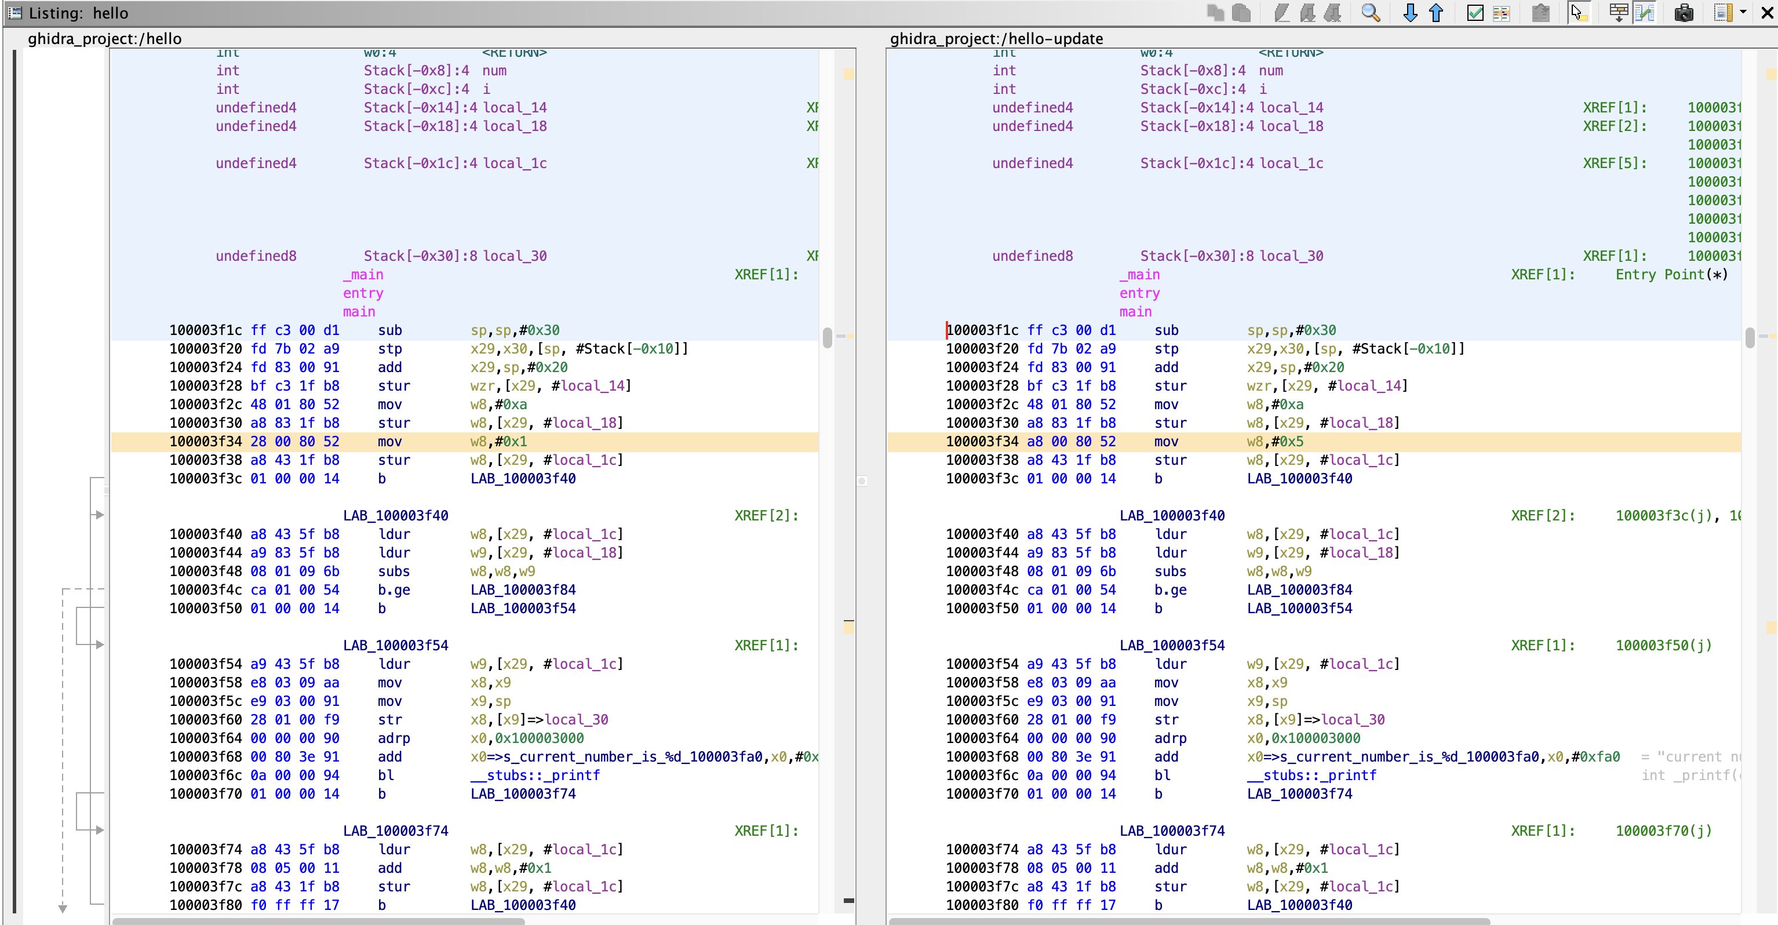Take a snapshot with the camera icon
Image resolution: width=1778 pixels, height=925 pixels.
point(1684,13)
